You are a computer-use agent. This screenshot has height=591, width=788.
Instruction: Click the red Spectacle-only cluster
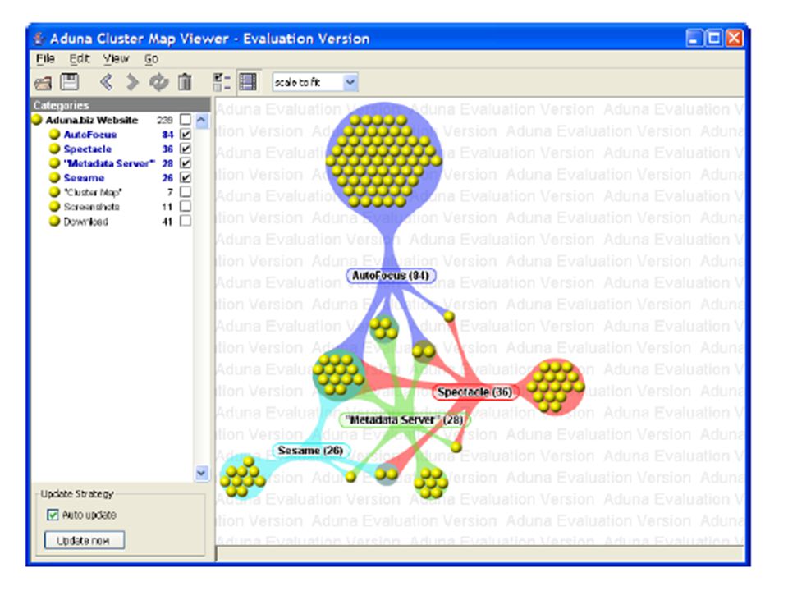(555, 387)
